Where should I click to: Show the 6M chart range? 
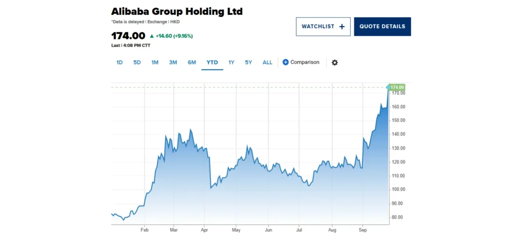pos(192,62)
